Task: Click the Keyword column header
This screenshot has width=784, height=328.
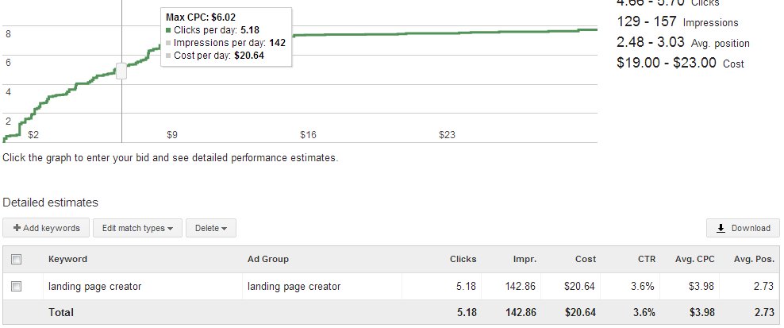Action: 67,260
